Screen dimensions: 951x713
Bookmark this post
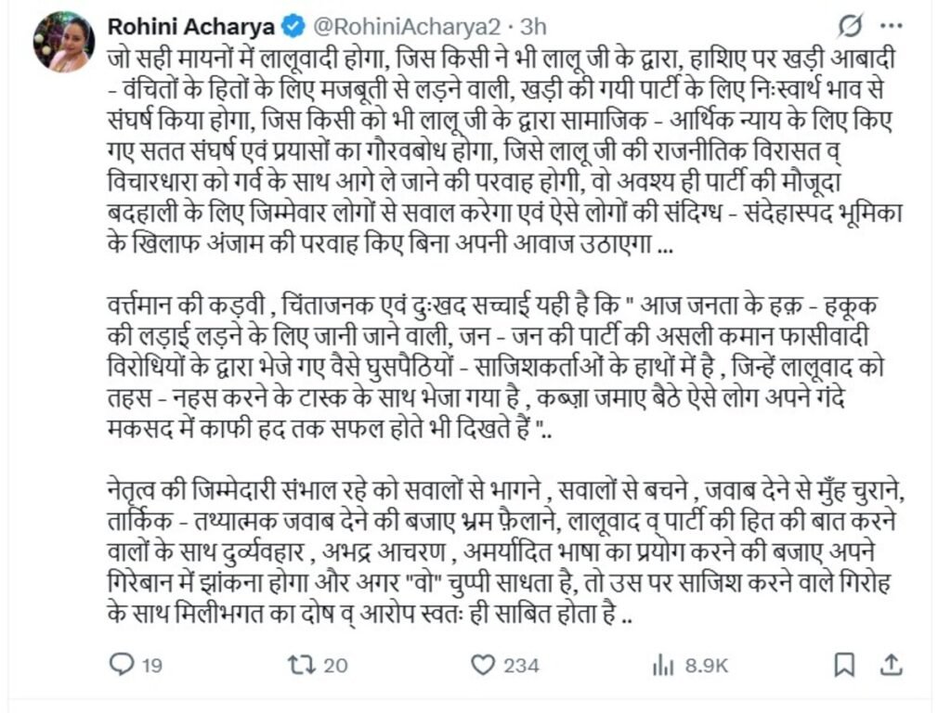pos(844,664)
